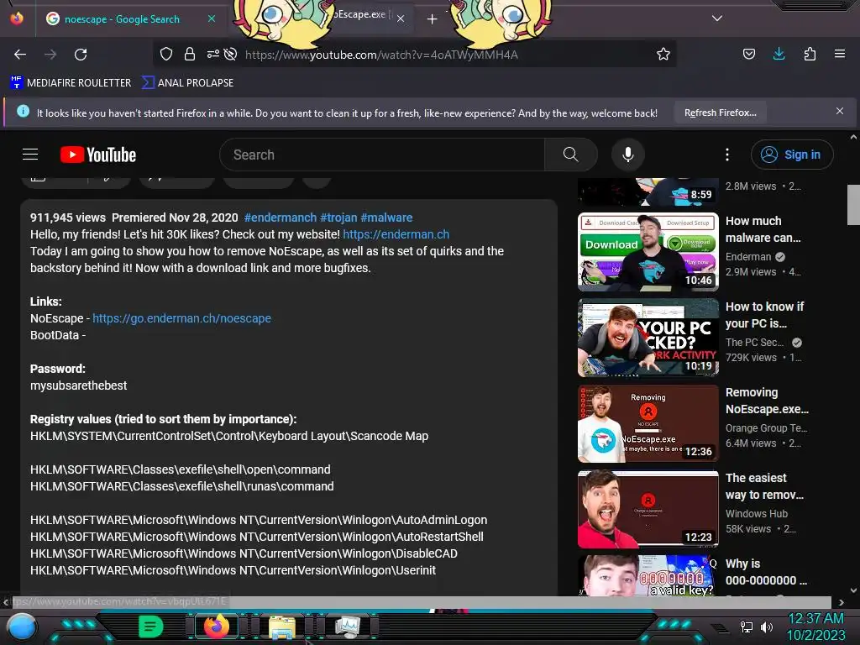
Task: Open The easiest way to remove video thumbnail
Action: (x=648, y=509)
